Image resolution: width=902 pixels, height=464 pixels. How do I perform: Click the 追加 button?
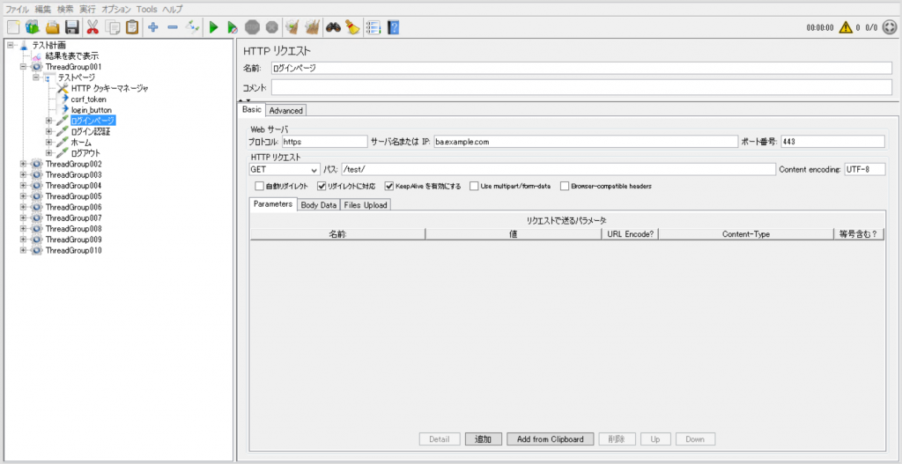point(484,439)
